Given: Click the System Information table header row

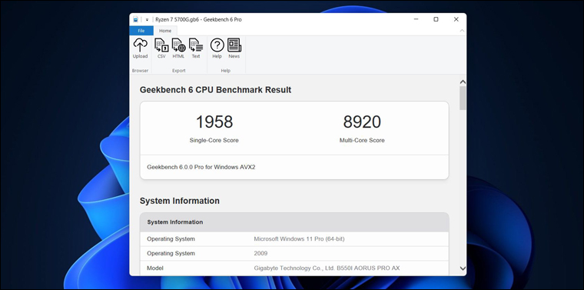Looking at the screenshot, I should click(x=294, y=222).
